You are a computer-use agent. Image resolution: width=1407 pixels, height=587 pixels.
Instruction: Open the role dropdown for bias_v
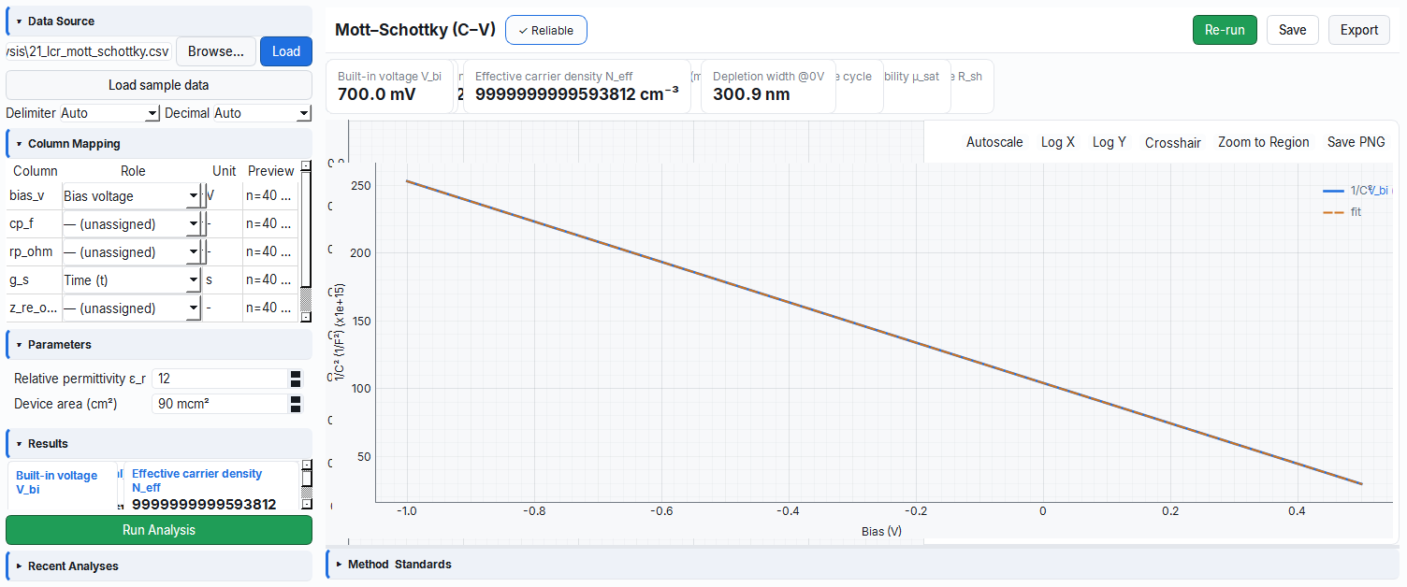pos(132,196)
